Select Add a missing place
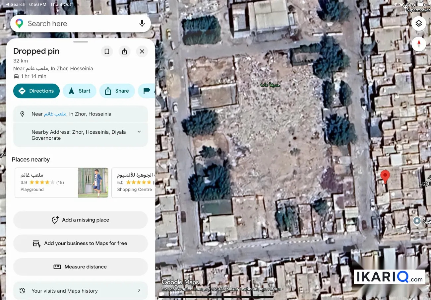431x300 pixels. click(x=80, y=220)
